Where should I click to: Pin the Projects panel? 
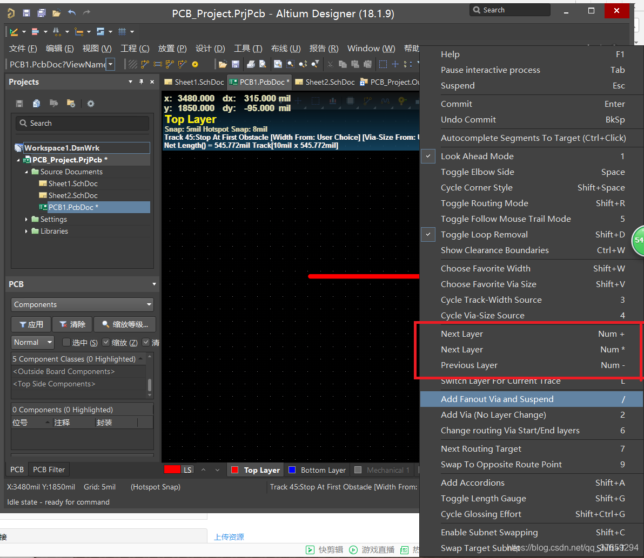(142, 81)
